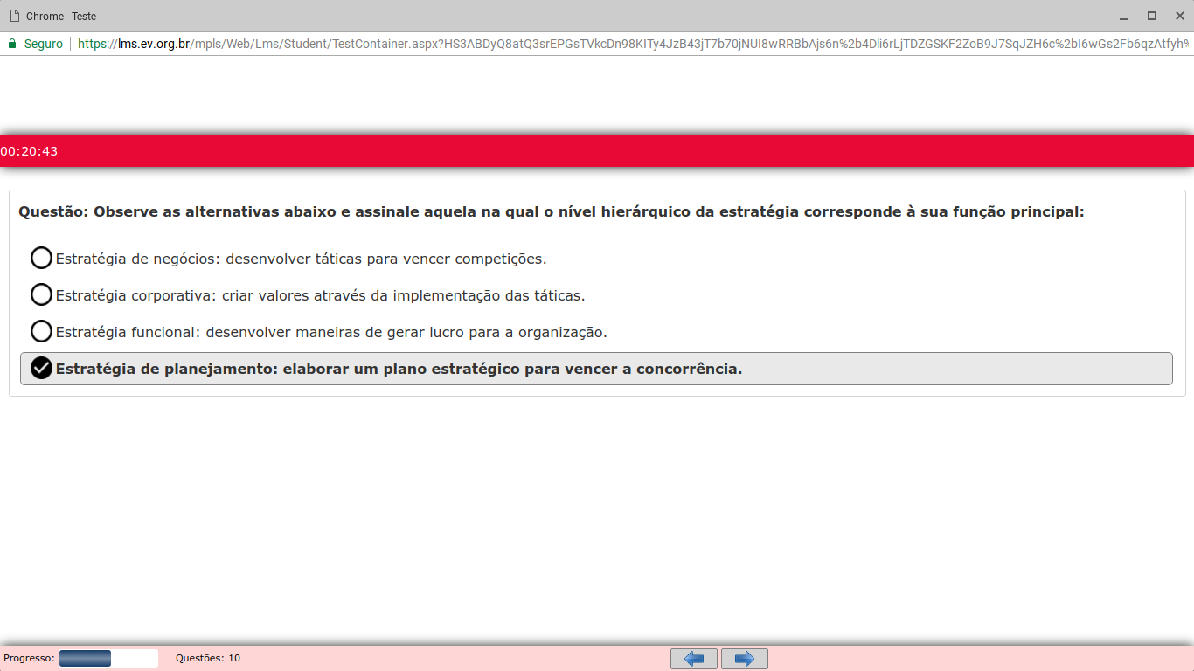The image size is (1194, 671).
Task: Select the 'Estratégia de negócios' radio option
Action: [x=41, y=258]
